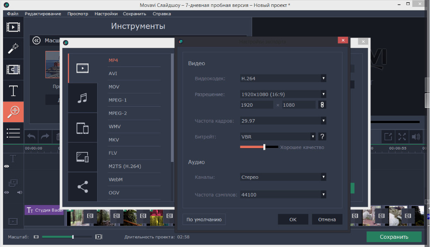Open the Настройки menu

tap(106, 14)
